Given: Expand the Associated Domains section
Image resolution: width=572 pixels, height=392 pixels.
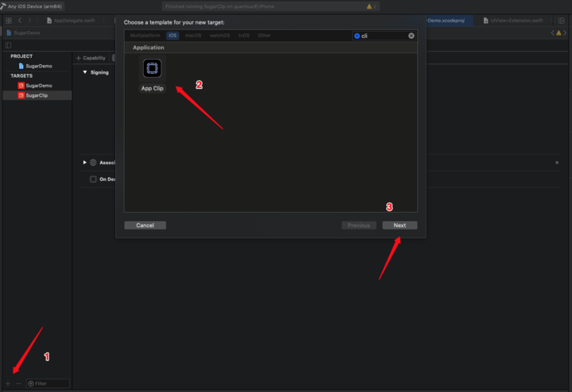Looking at the screenshot, I should [x=85, y=163].
